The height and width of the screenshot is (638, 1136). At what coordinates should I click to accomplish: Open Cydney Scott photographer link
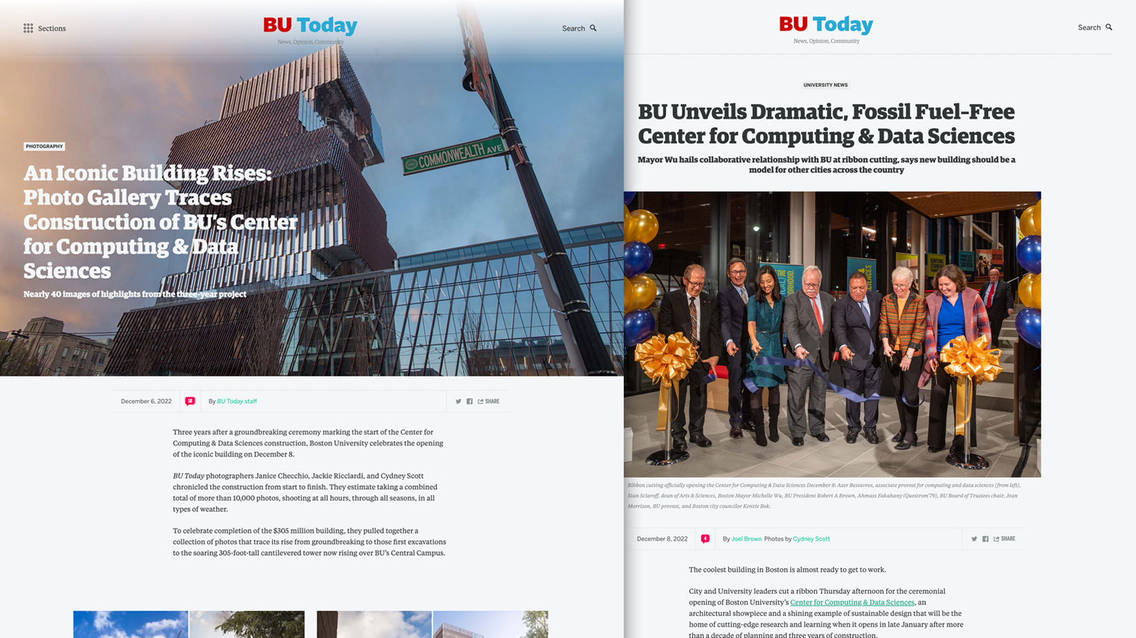[x=811, y=539]
